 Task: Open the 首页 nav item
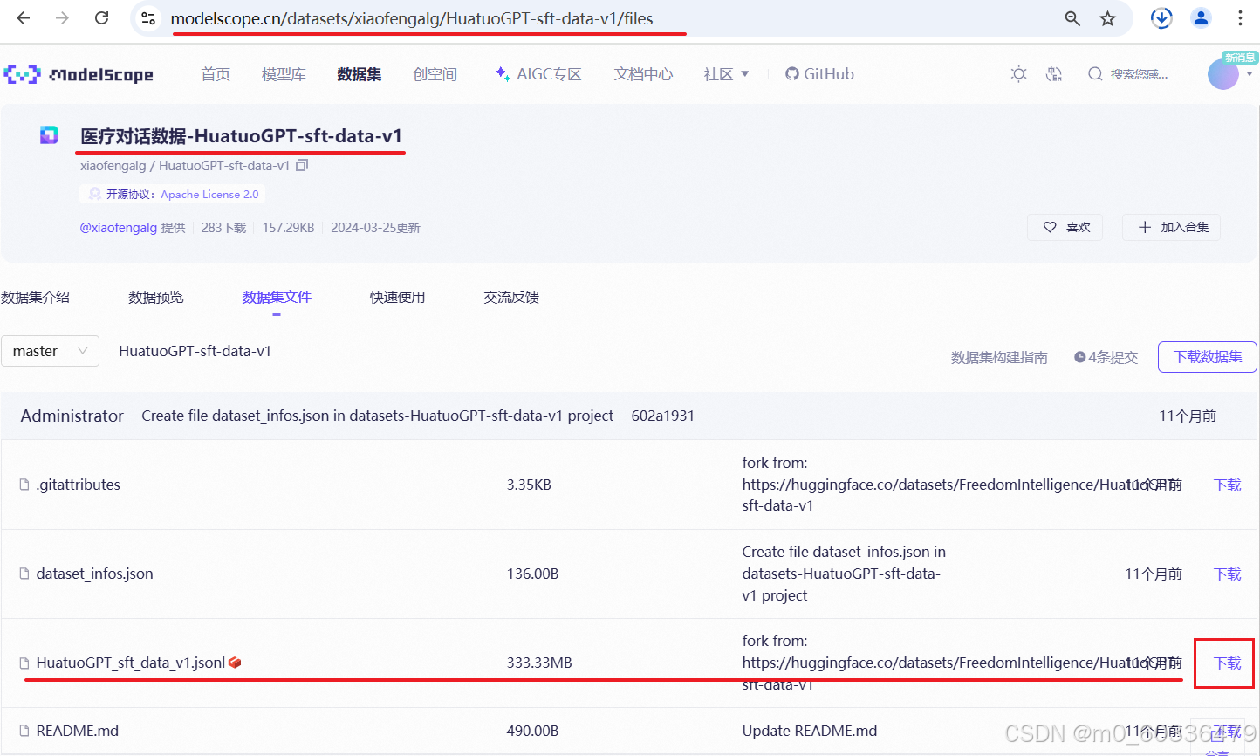click(216, 74)
